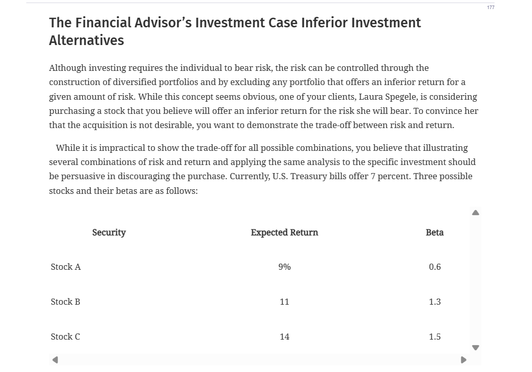This screenshot has width=532, height=372.
Task: Click the second body paragraph
Action: 262,169
